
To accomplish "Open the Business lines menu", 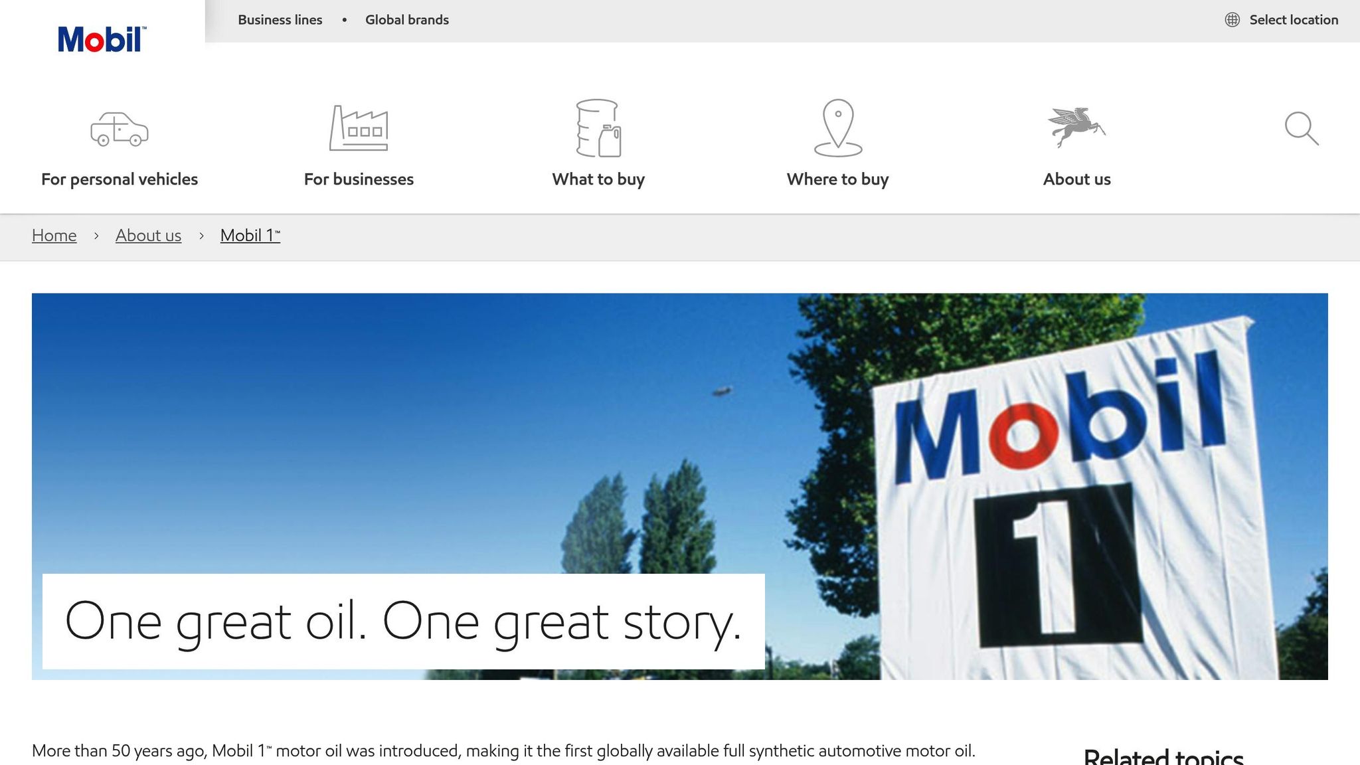I will coord(280,19).
